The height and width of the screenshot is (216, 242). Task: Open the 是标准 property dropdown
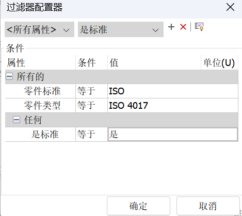[121, 29]
